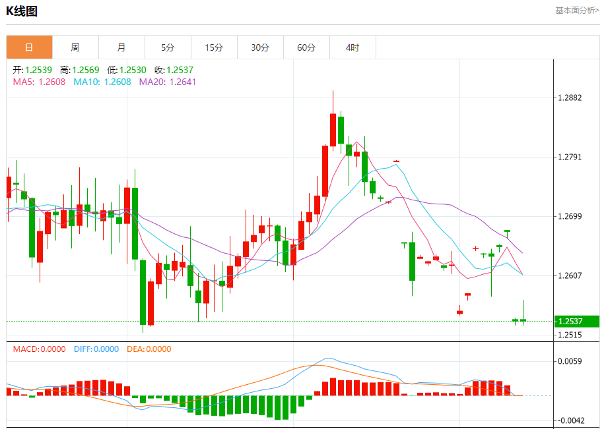This screenshot has height=429, width=606.
Task: Click the MACD value label
Action: point(39,349)
